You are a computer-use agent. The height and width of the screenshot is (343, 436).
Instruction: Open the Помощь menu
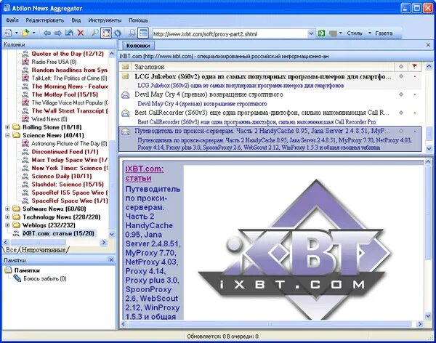(139, 20)
